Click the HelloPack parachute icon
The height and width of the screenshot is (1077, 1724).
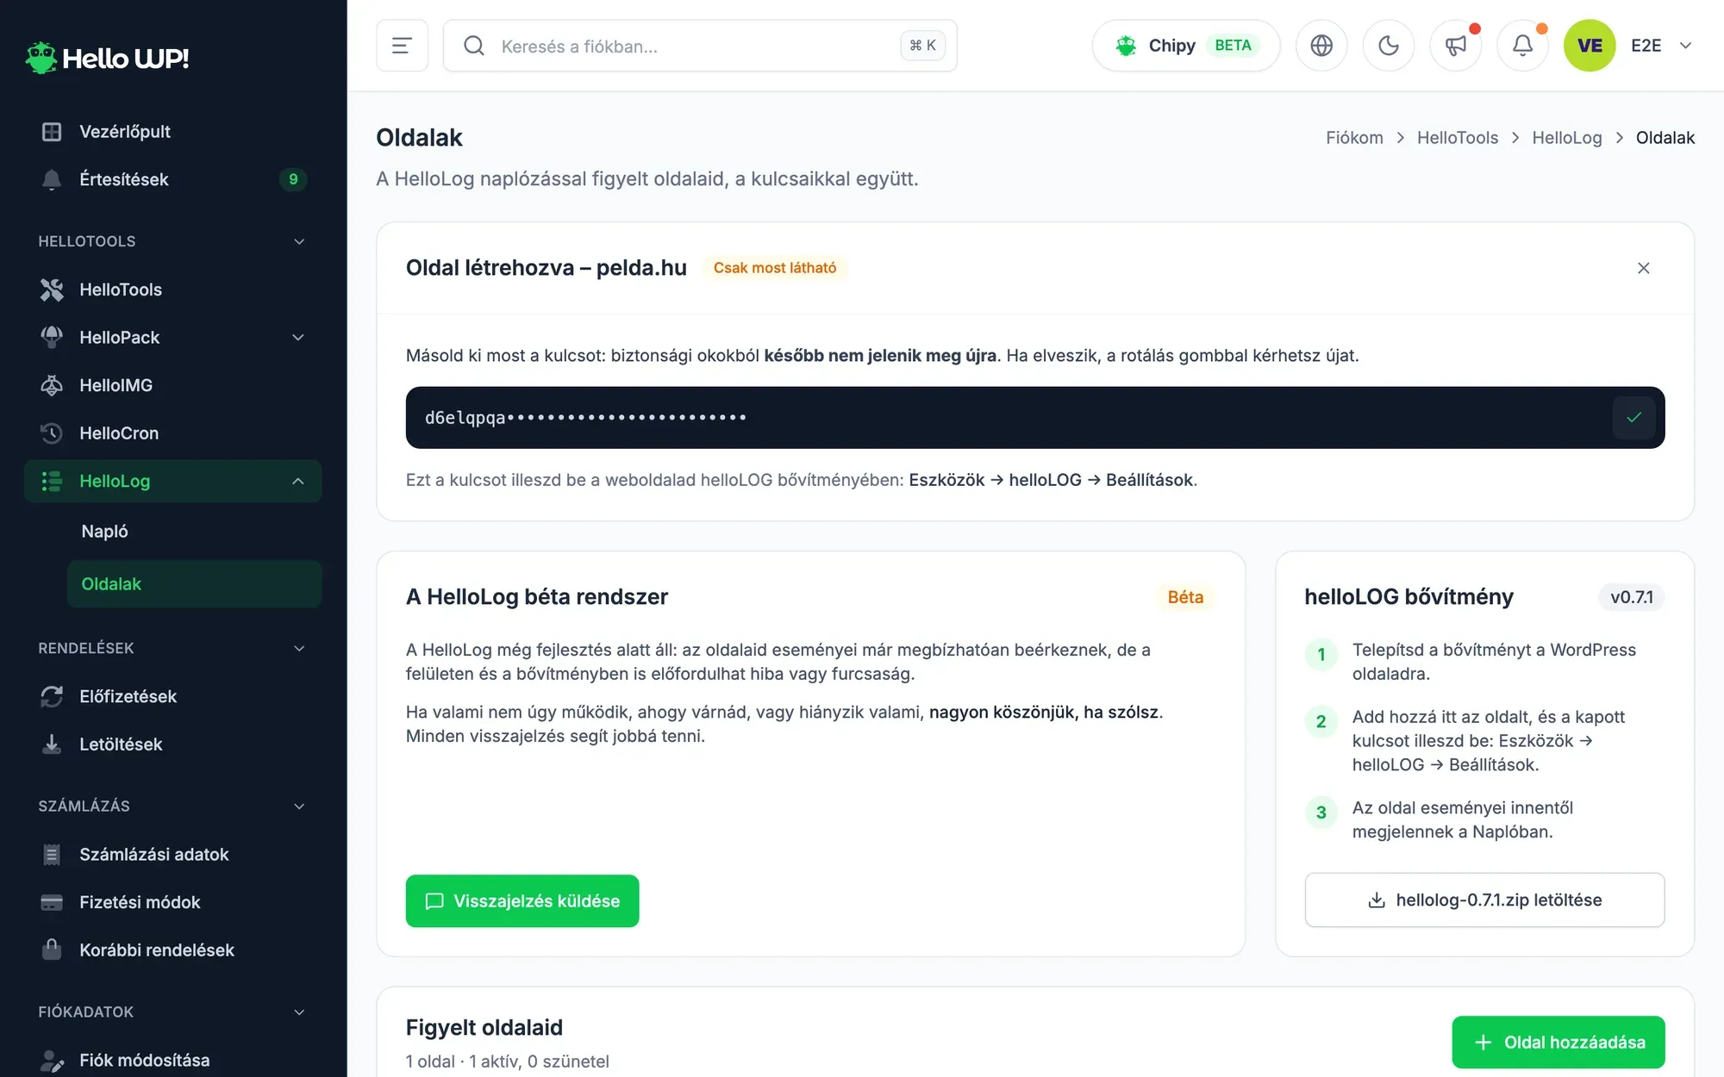(x=52, y=338)
